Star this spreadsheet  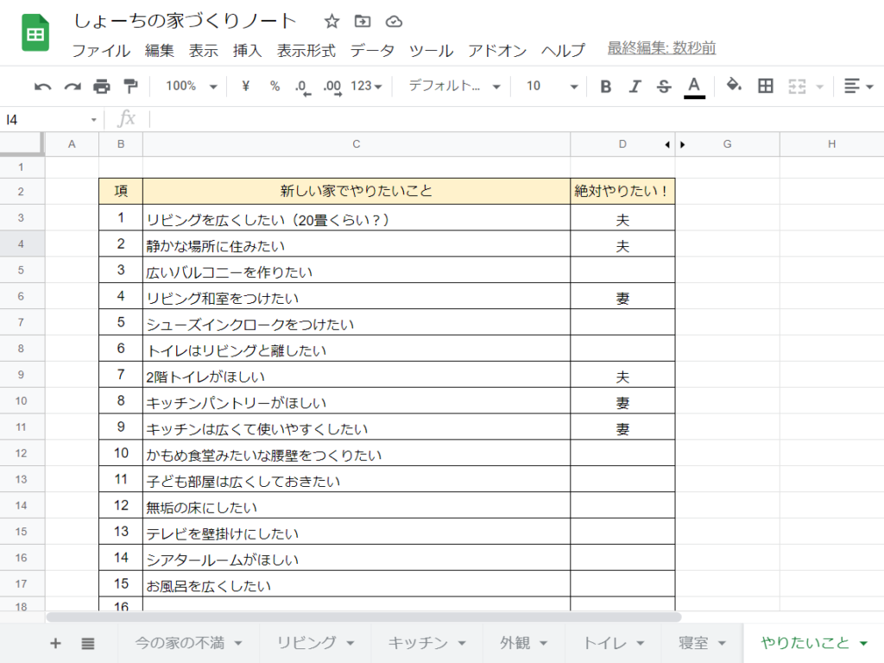[331, 21]
